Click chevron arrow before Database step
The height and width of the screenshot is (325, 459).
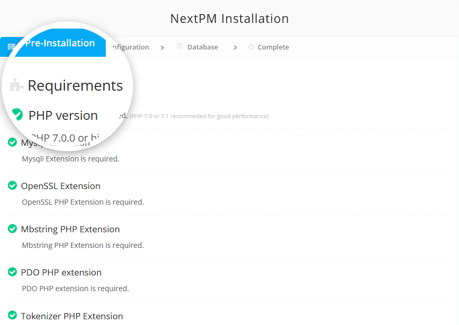pyautogui.click(x=163, y=47)
